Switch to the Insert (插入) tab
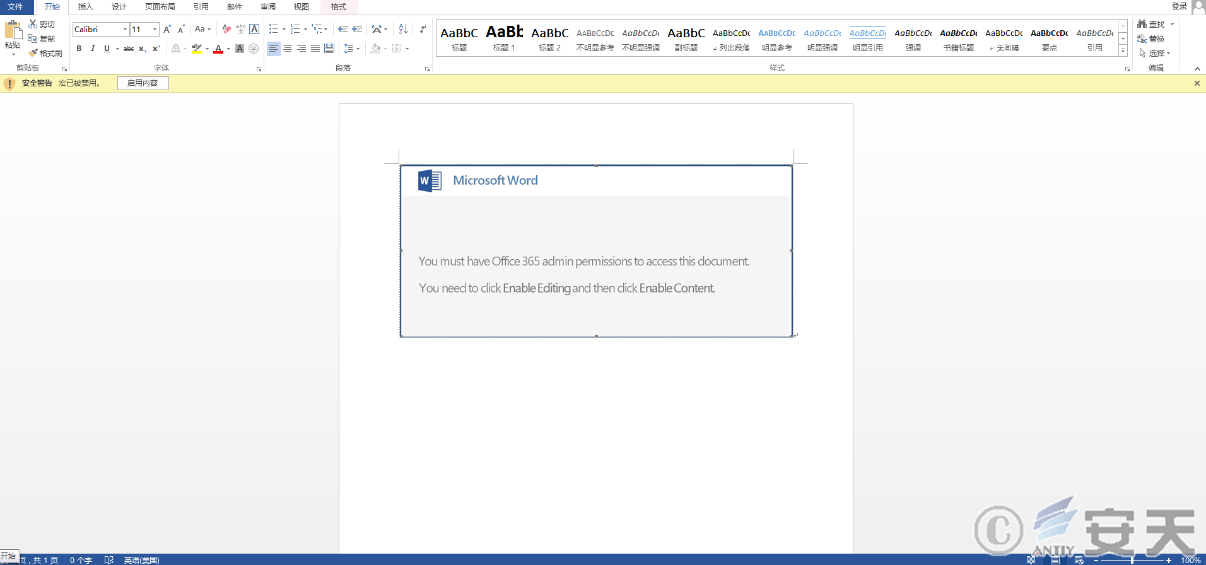Image resolution: width=1206 pixels, height=565 pixels. (85, 7)
